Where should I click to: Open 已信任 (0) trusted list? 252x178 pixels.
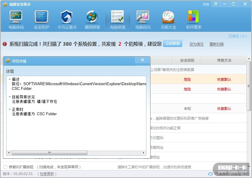click(238, 36)
